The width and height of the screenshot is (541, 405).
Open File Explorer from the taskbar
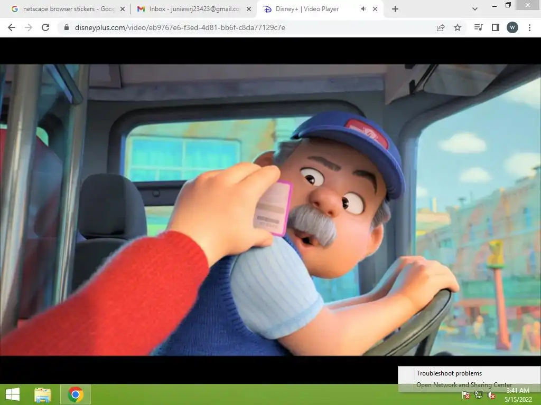(43, 395)
